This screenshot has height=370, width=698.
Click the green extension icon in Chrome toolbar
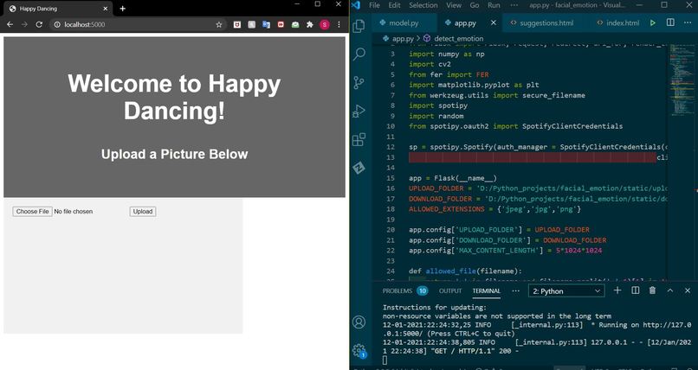(295, 25)
